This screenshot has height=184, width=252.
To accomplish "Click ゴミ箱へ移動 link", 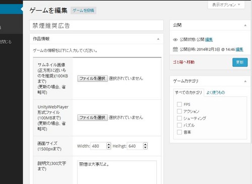I will (x=184, y=62).
